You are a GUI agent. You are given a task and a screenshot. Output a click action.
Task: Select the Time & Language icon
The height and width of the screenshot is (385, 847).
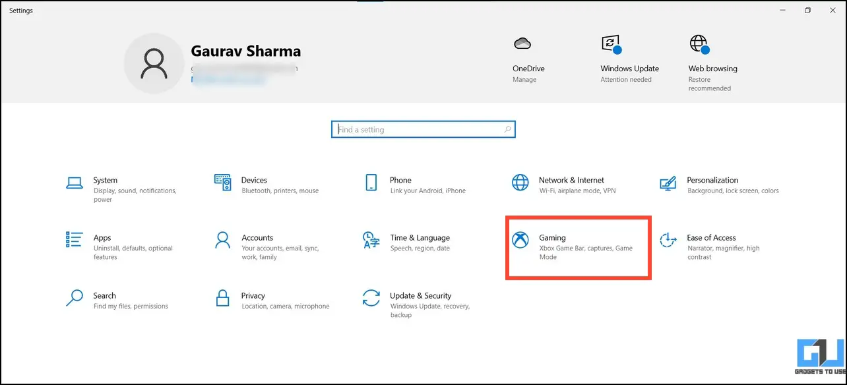(371, 240)
